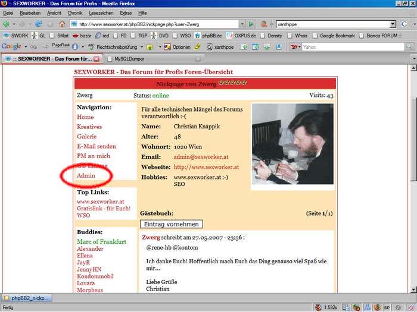This screenshot has width=417, height=312.
Task: Open the Extras menu
Action: 126,13
